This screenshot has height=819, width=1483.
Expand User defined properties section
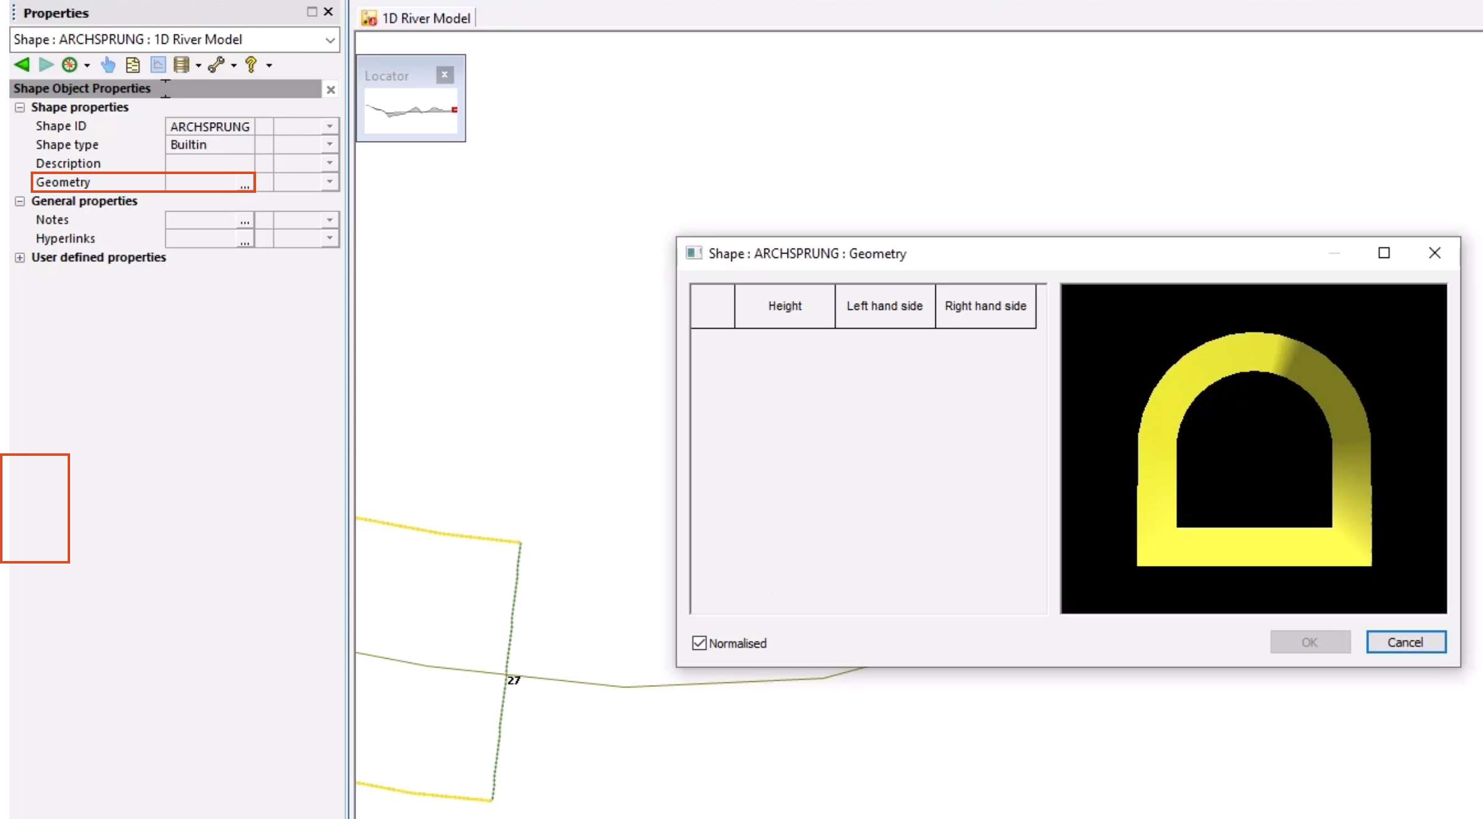[x=20, y=256]
